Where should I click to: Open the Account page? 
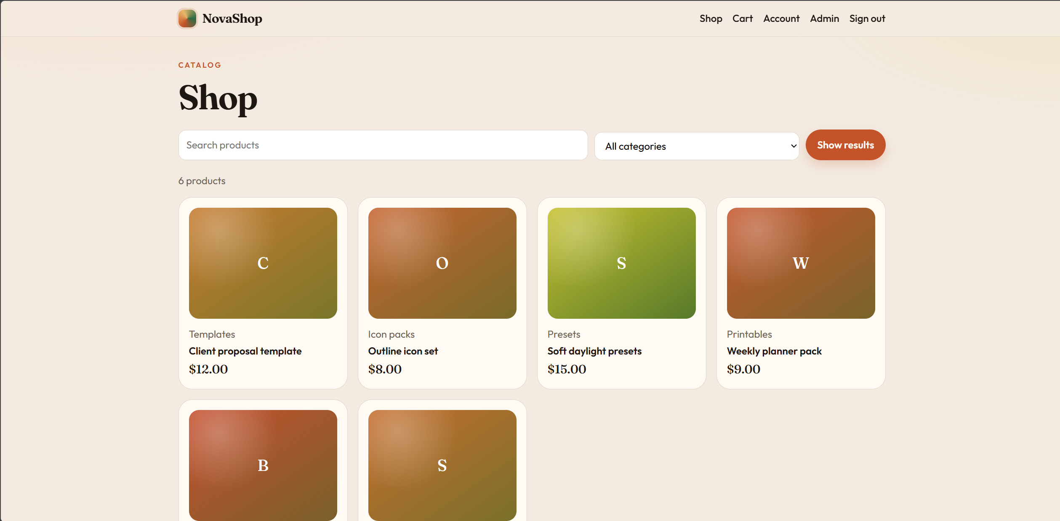point(781,19)
